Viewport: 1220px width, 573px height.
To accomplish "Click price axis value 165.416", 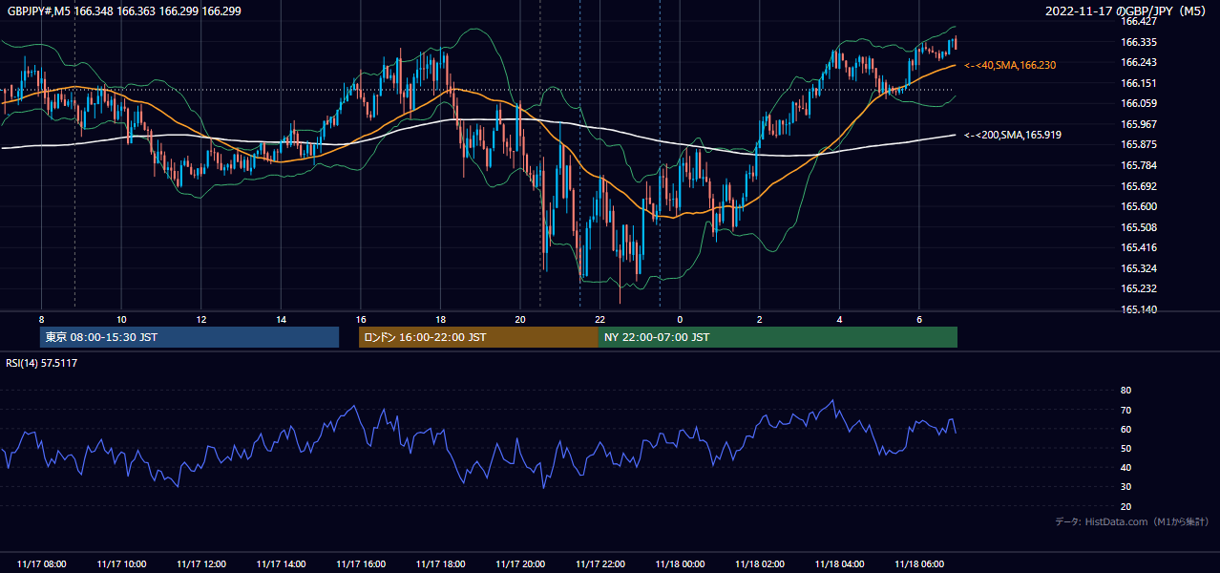I will click(x=1139, y=247).
